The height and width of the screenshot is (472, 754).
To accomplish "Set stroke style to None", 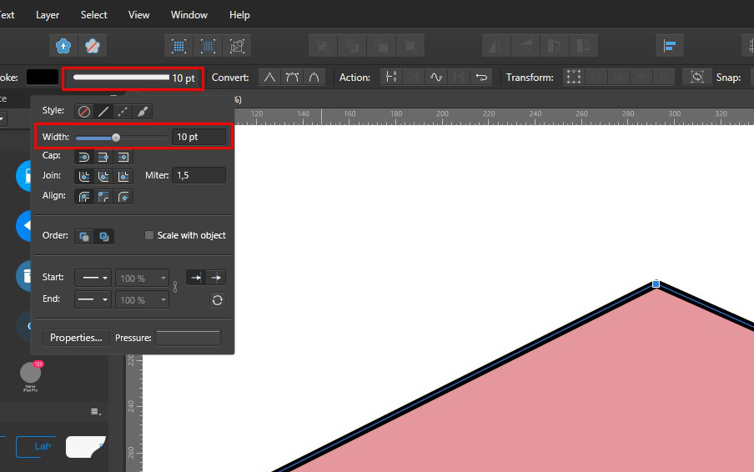I will pos(84,112).
